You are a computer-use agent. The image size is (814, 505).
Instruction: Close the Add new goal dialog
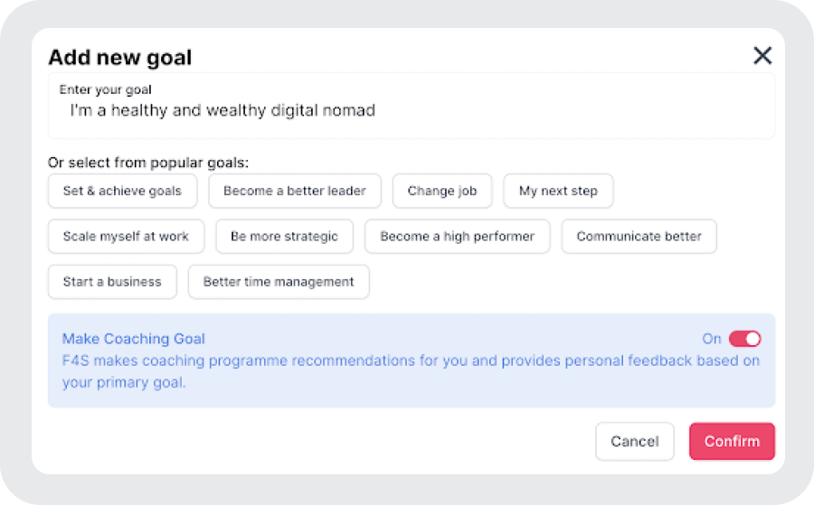762,56
